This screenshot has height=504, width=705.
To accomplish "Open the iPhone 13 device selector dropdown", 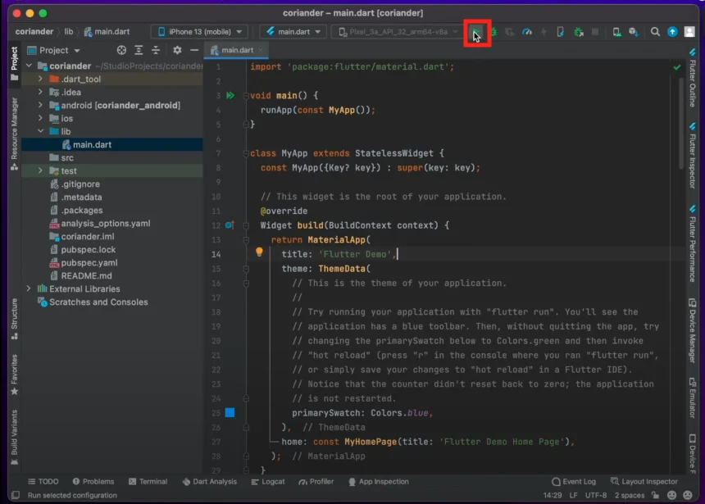I will tap(199, 32).
